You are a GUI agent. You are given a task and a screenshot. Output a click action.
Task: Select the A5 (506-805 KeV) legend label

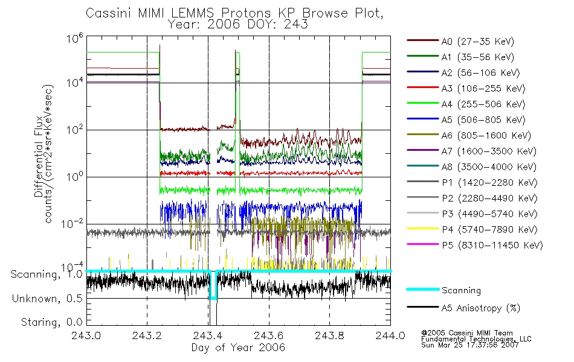tap(483, 120)
